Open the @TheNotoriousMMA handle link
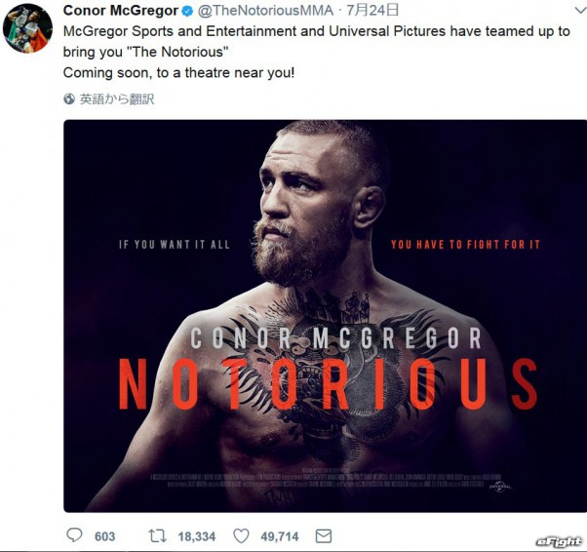Screen dimensions: 587x552 tap(272, 11)
